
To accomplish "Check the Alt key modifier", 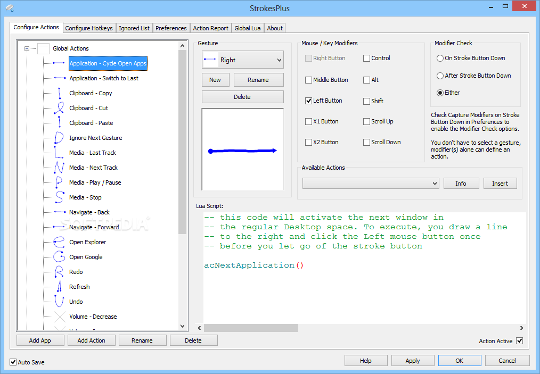I will pos(366,80).
